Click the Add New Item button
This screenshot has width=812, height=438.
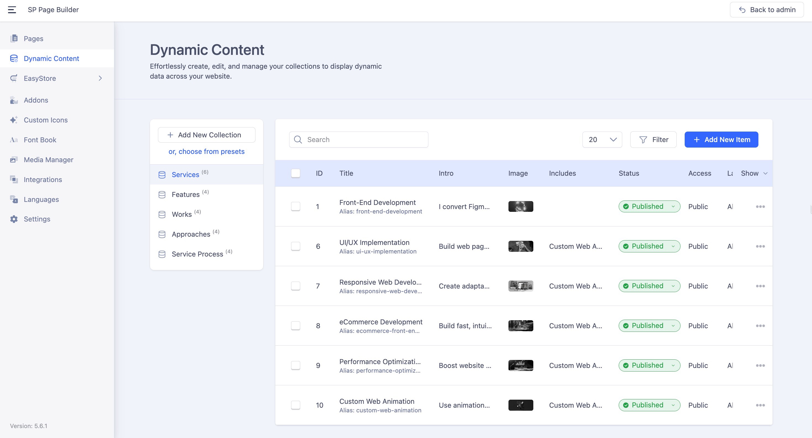pos(721,140)
